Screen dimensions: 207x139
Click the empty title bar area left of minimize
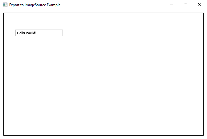pos(123,5)
